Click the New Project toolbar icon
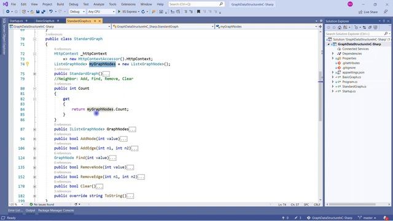 tap(24, 12)
